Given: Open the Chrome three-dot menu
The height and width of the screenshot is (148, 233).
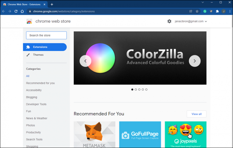Looking at the screenshot, I should pos(230,11).
